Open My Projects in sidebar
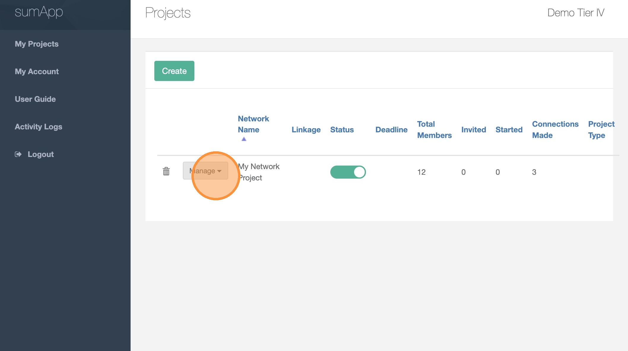 pyautogui.click(x=37, y=44)
